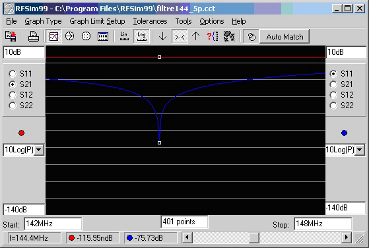Click the Start frequency 142MHz field
The width and height of the screenshot is (369, 248).
[x=53, y=224]
